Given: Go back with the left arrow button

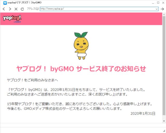Looking at the screenshot, I should coord(4,9).
